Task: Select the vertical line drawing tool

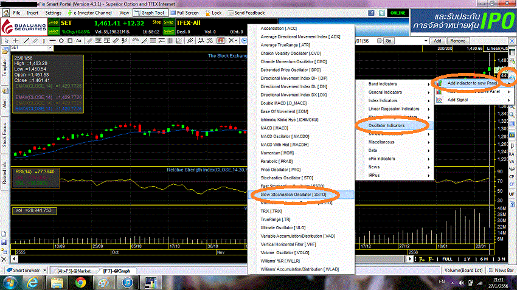Action: [44, 41]
